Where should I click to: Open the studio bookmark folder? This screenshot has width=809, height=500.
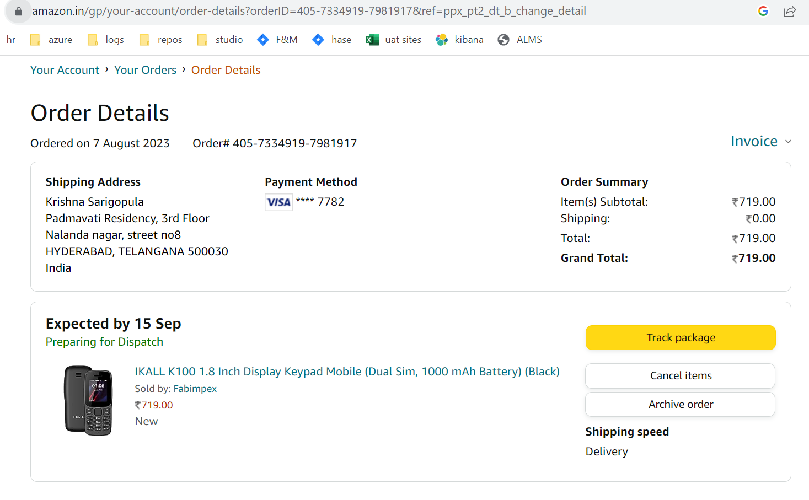pyautogui.click(x=220, y=40)
